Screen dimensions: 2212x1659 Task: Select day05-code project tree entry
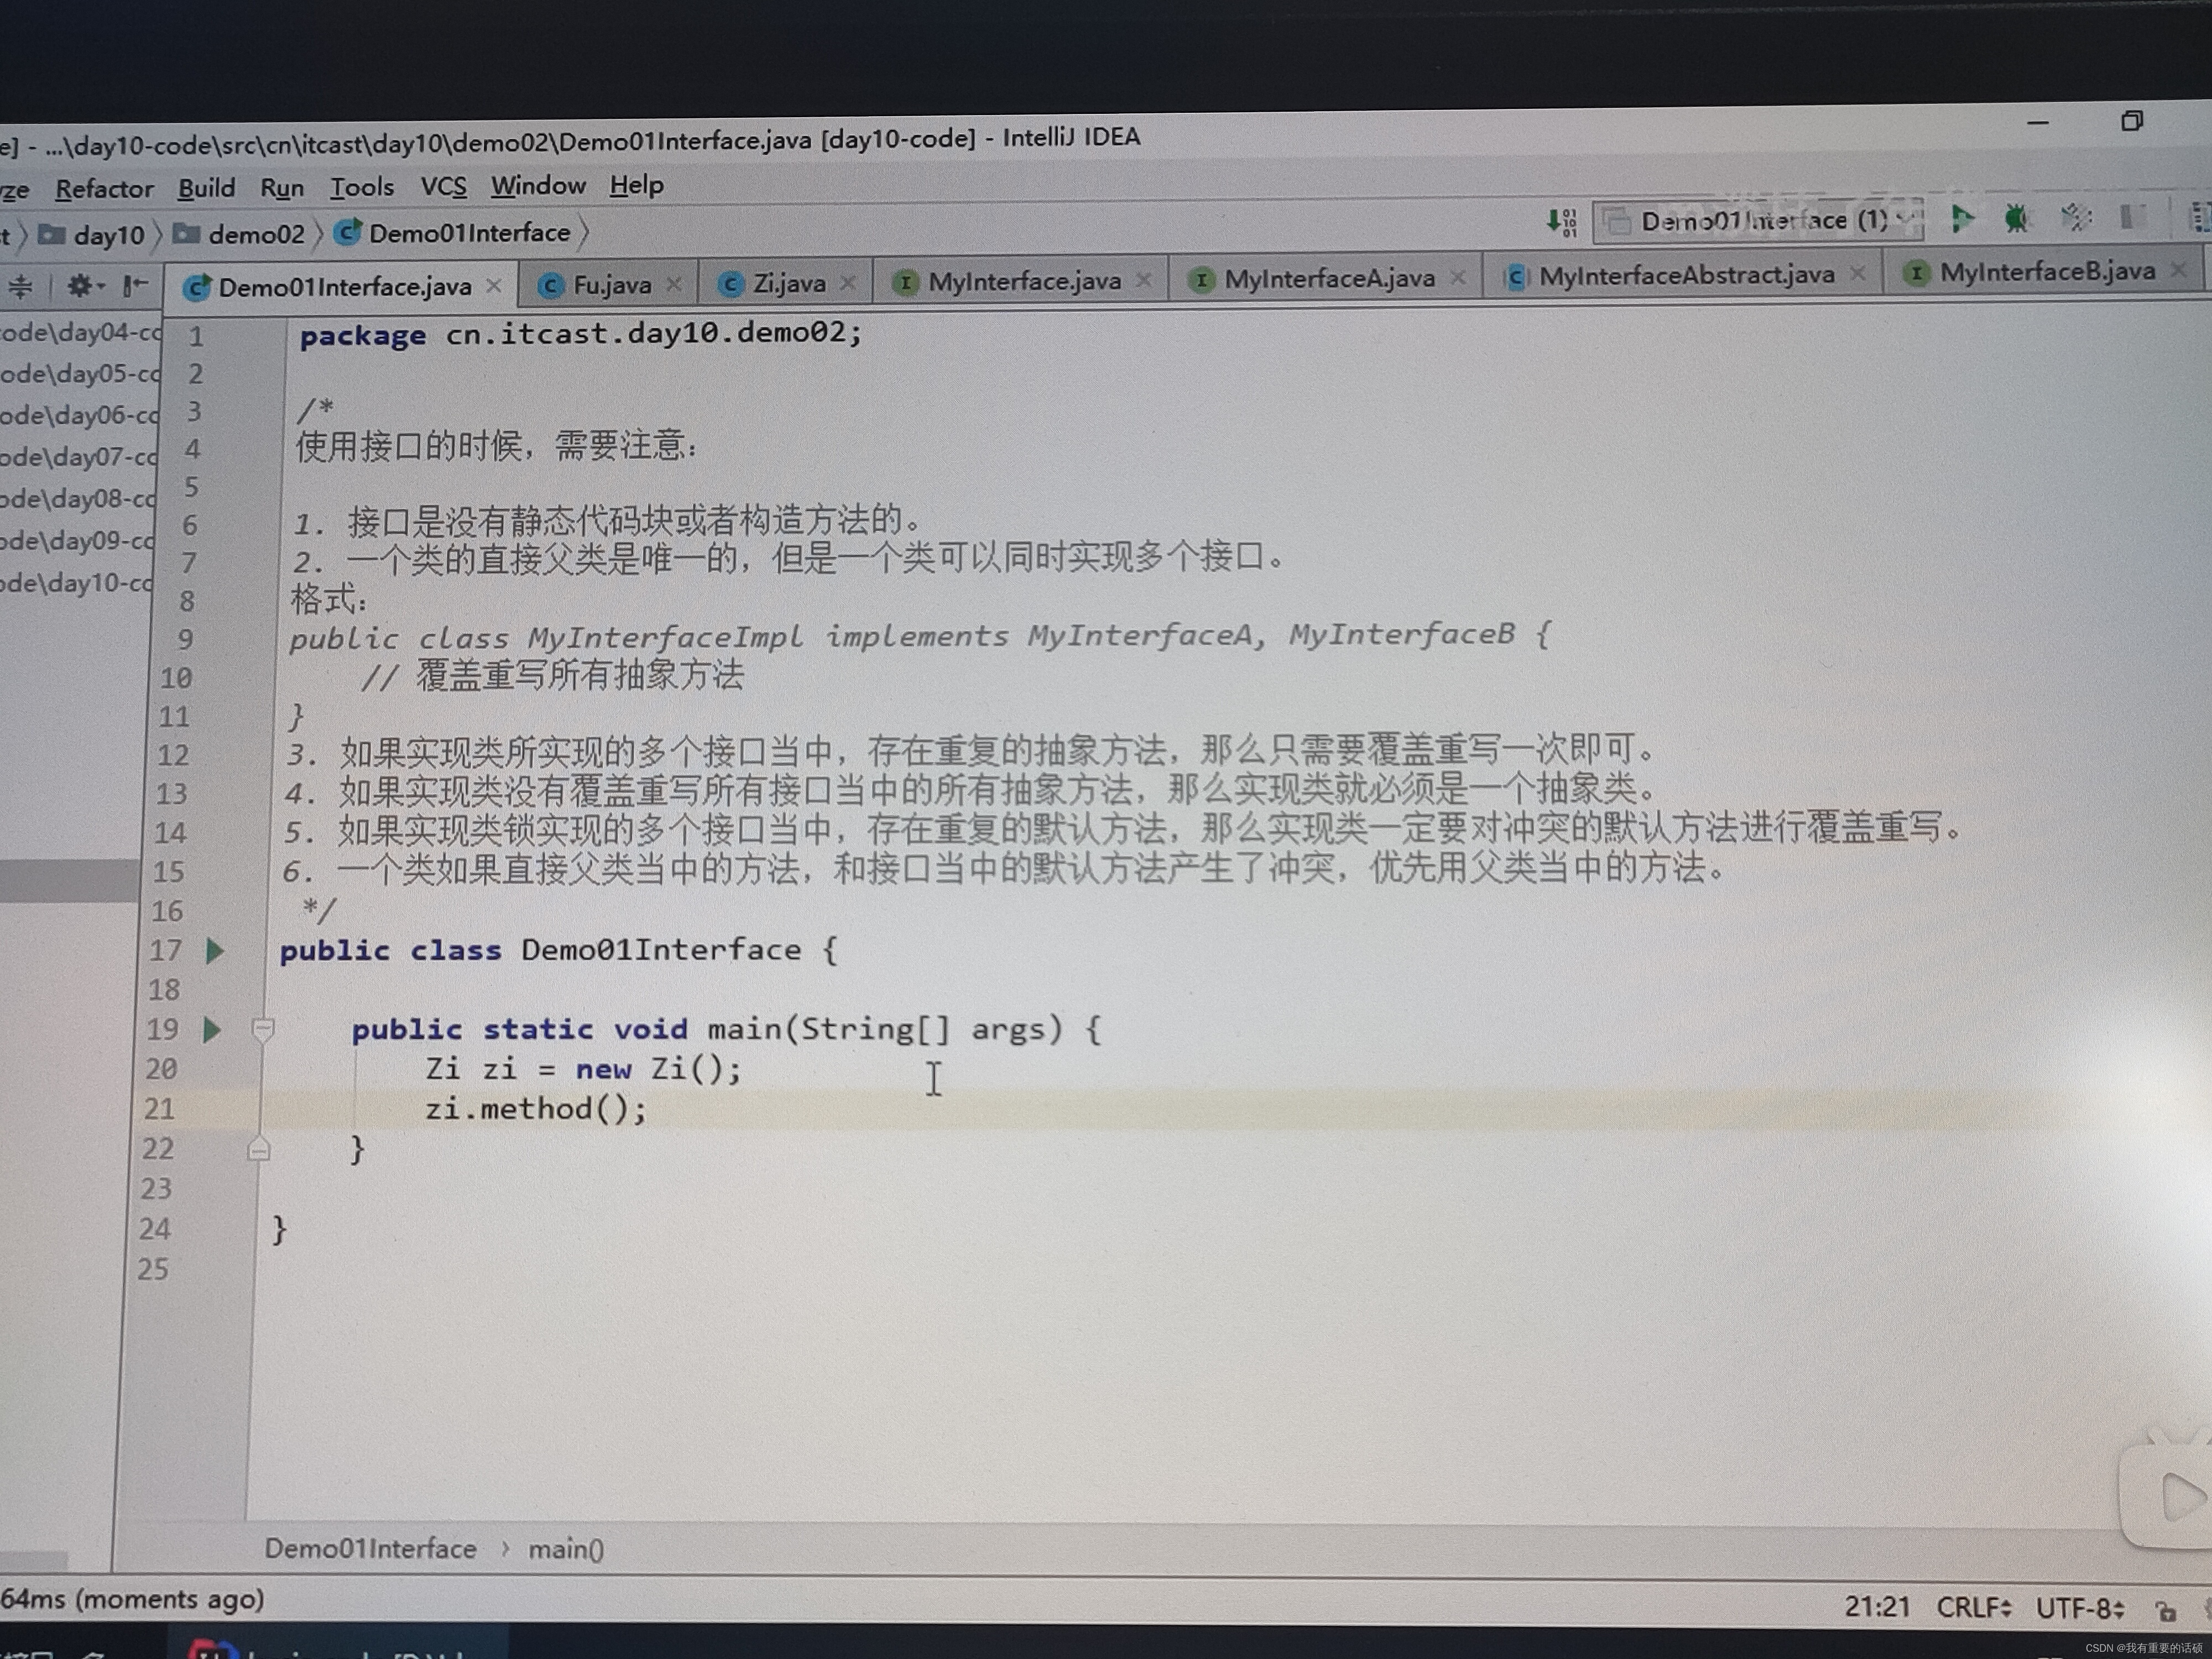click(80, 374)
